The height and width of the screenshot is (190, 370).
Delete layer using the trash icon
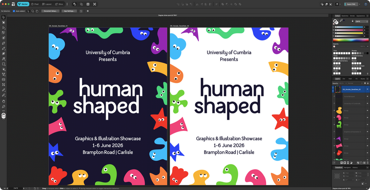coord(368,163)
